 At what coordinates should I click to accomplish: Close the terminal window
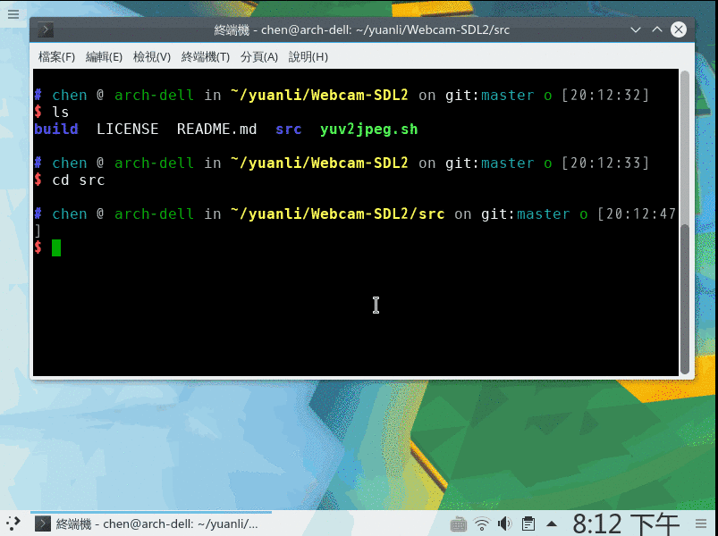point(679,29)
